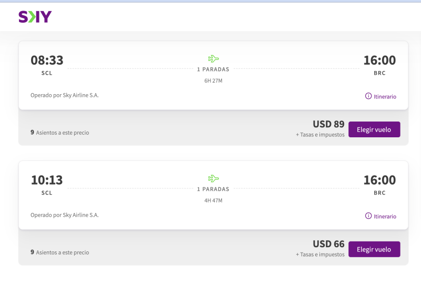Choose the USD 89 flight with Elegir vuelo

tap(374, 129)
